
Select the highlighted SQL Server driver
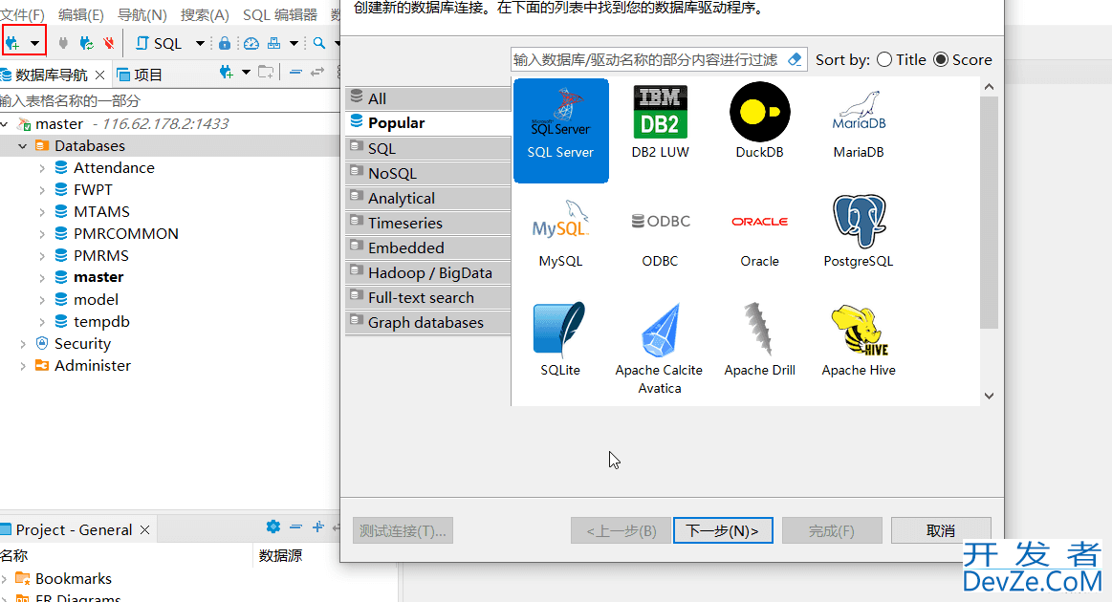(x=561, y=131)
